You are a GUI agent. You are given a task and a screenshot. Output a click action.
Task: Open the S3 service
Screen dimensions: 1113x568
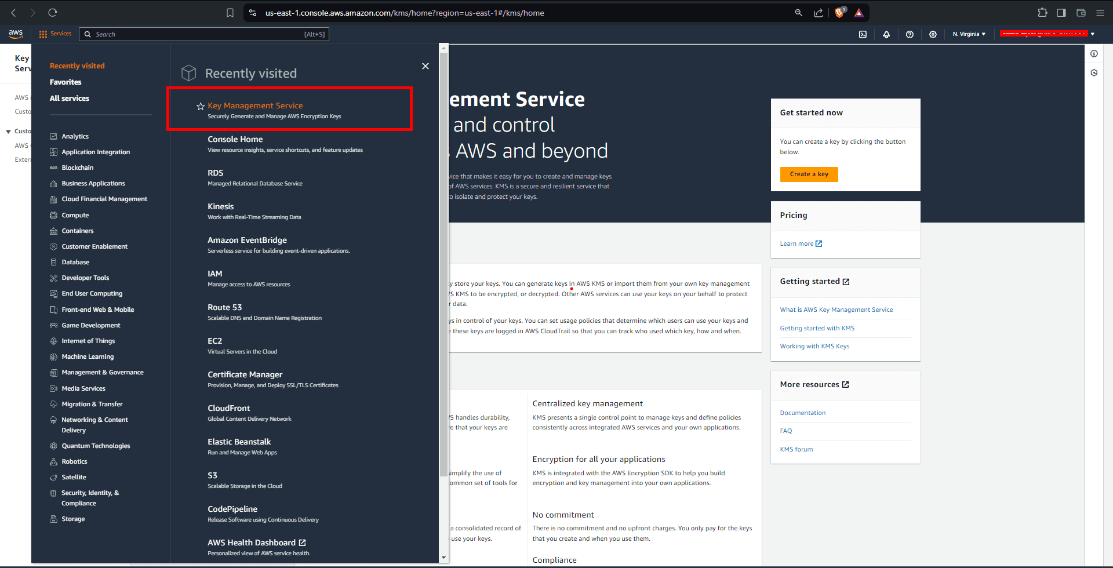pyautogui.click(x=213, y=476)
